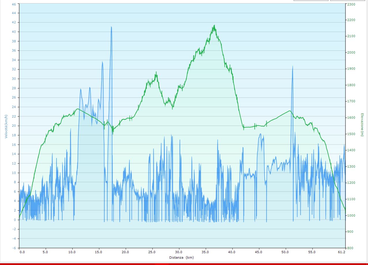Click the red bar below the chart
This screenshot has height=265, width=368.
(x=184, y=264)
